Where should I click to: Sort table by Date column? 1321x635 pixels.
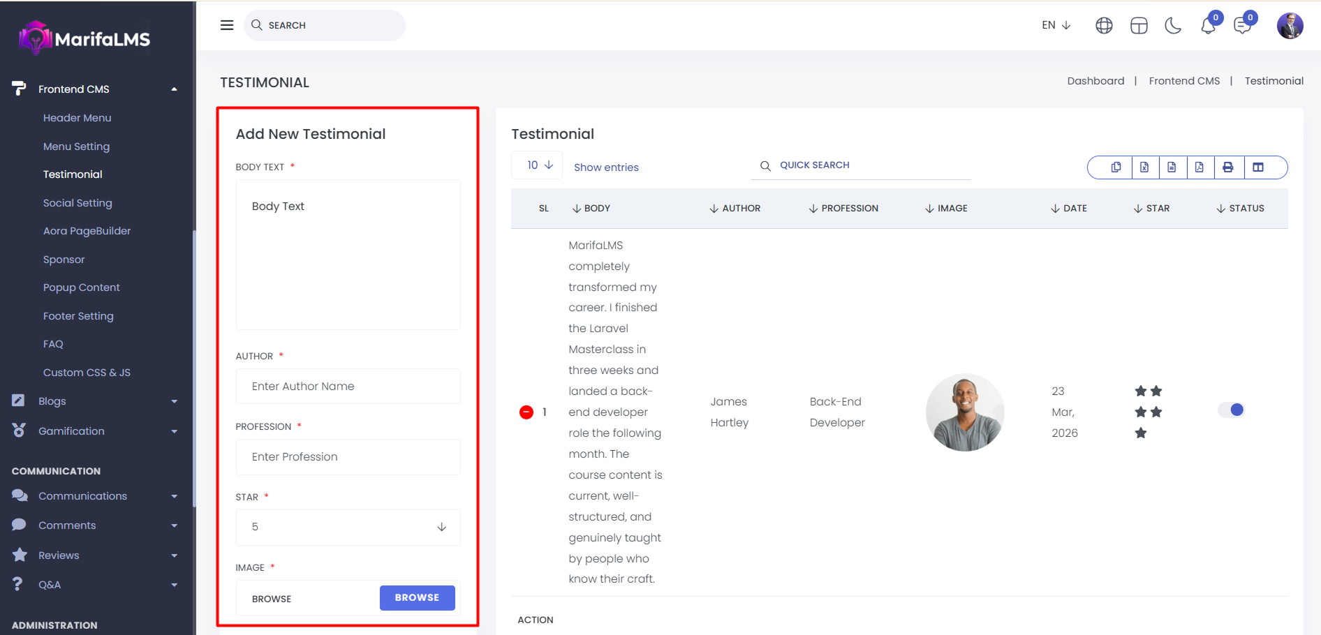[x=1070, y=209]
